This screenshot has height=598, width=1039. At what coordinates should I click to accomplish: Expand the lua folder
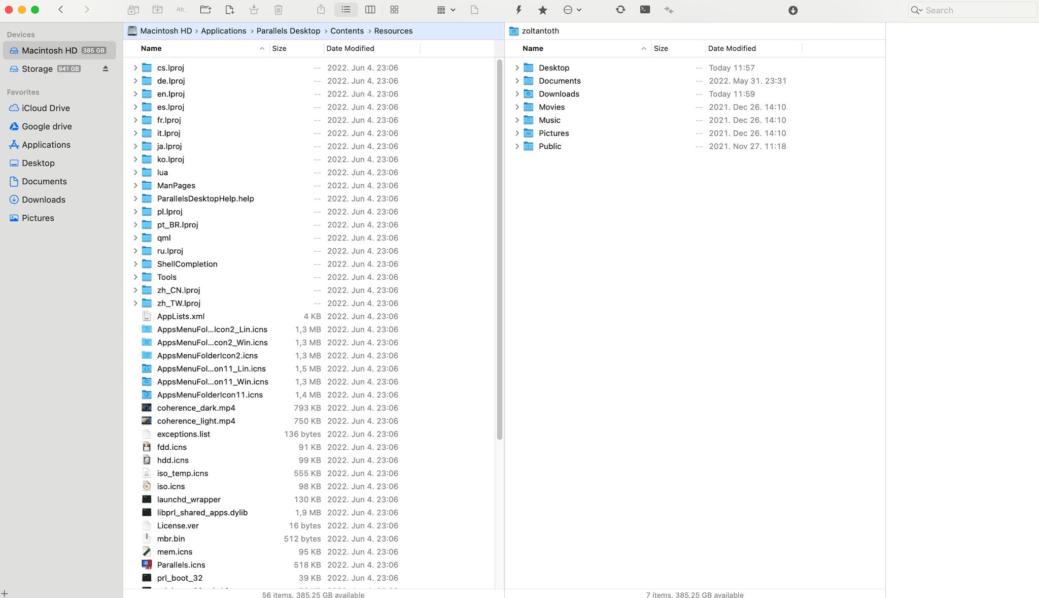135,173
